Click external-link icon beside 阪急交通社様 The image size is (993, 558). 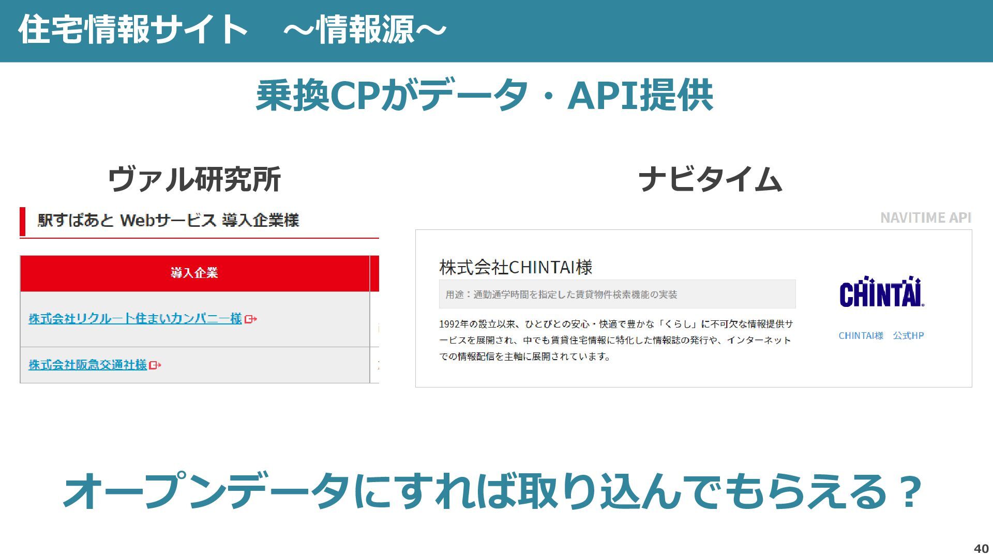(x=155, y=365)
